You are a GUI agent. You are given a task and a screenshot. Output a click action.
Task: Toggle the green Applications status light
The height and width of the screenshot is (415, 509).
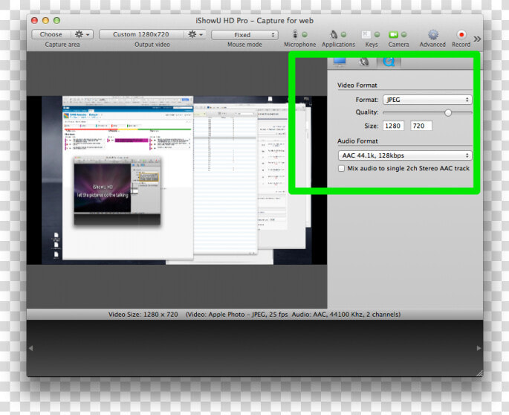point(344,34)
